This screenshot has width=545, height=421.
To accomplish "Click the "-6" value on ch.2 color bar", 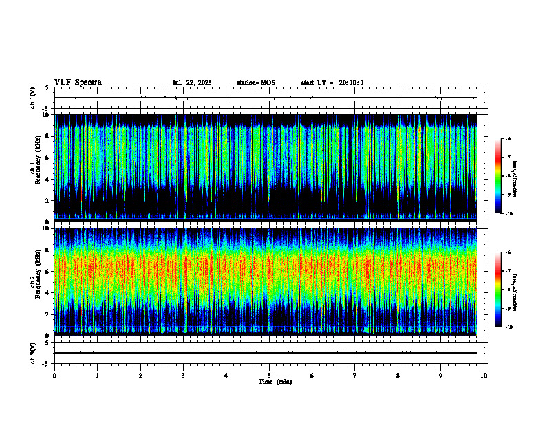I will tap(508, 252).
